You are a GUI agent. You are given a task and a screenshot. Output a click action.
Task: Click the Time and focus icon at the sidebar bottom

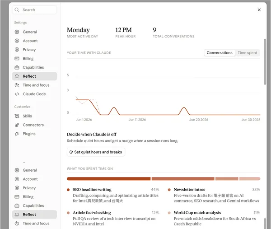tap(17, 223)
